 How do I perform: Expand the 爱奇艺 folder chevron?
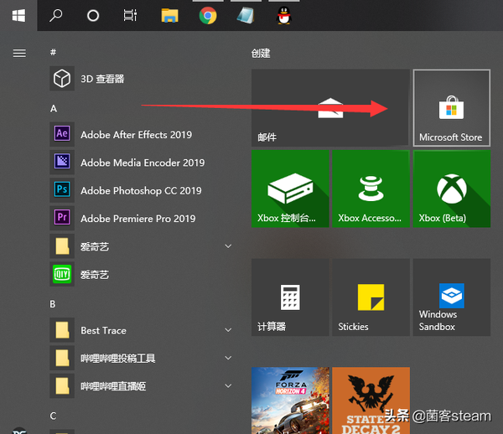click(228, 246)
